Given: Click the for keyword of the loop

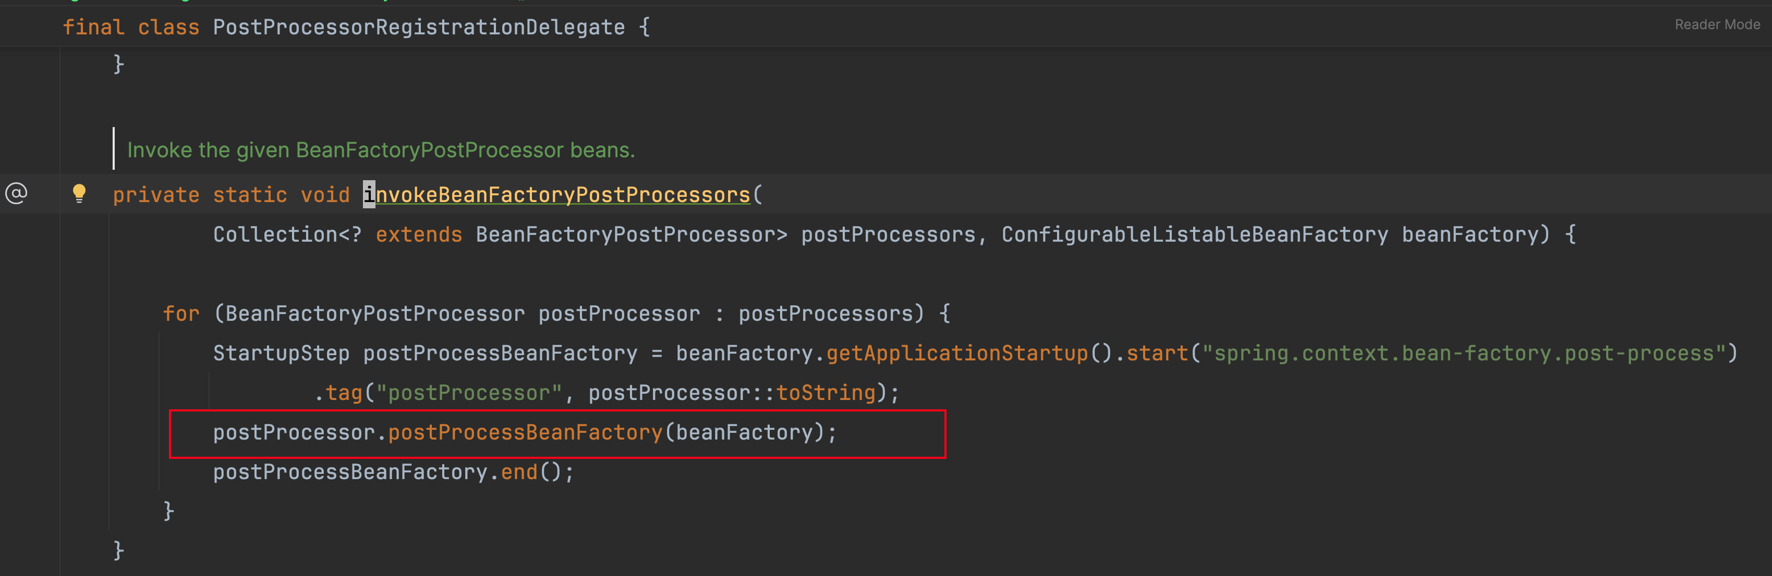Looking at the screenshot, I should 181,314.
